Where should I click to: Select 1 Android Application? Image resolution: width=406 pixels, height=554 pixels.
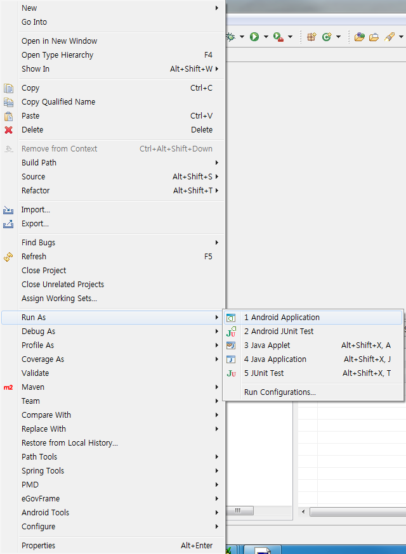282,318
